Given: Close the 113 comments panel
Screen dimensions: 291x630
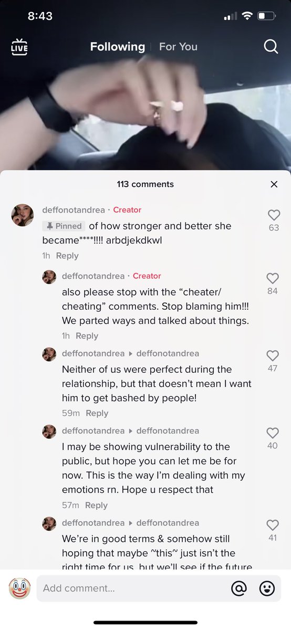Looking at the screenshot, I should point(274,184).
